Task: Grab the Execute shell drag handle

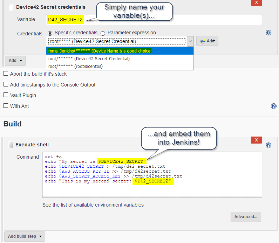Action: [x=11, y=145]
